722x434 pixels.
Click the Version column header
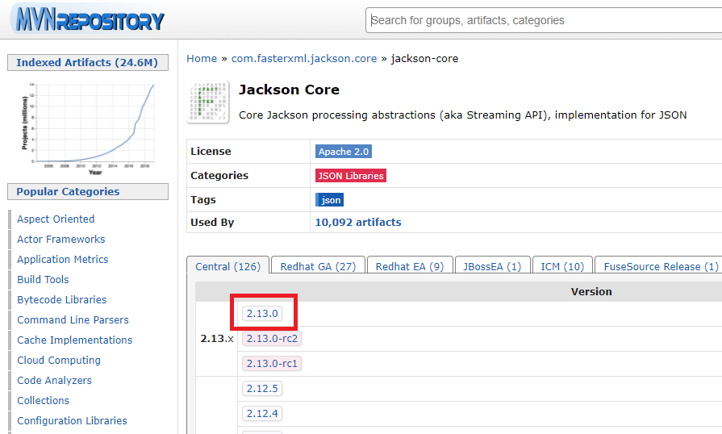point(591,292)
